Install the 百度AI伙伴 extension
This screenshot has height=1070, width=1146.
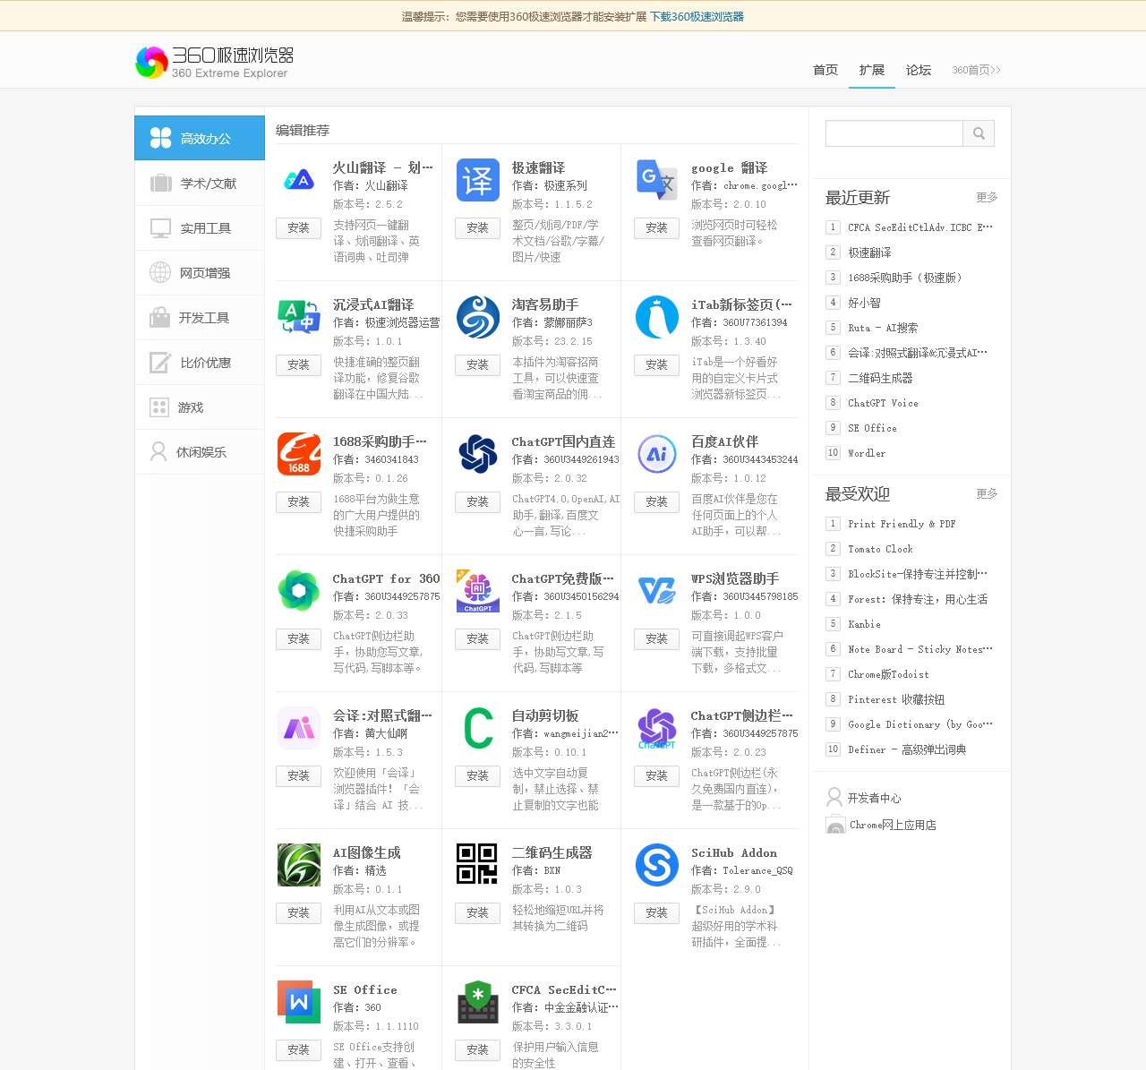click(x=657, y=502)
